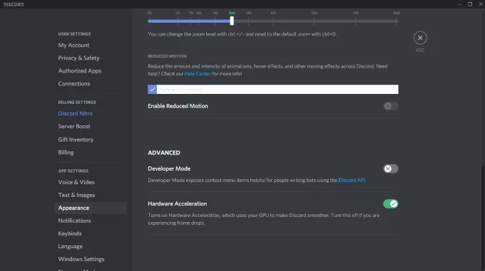This screenshot has height=271, width=485.
Task: Click the Hardware Acceleration label
Action: [x=177, y=204]
